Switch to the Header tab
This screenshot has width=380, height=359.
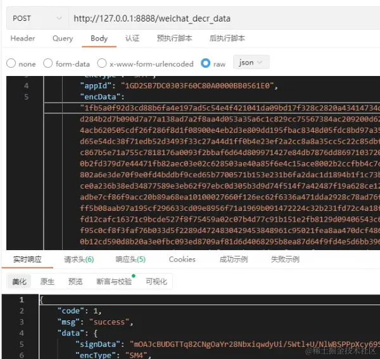23,38
